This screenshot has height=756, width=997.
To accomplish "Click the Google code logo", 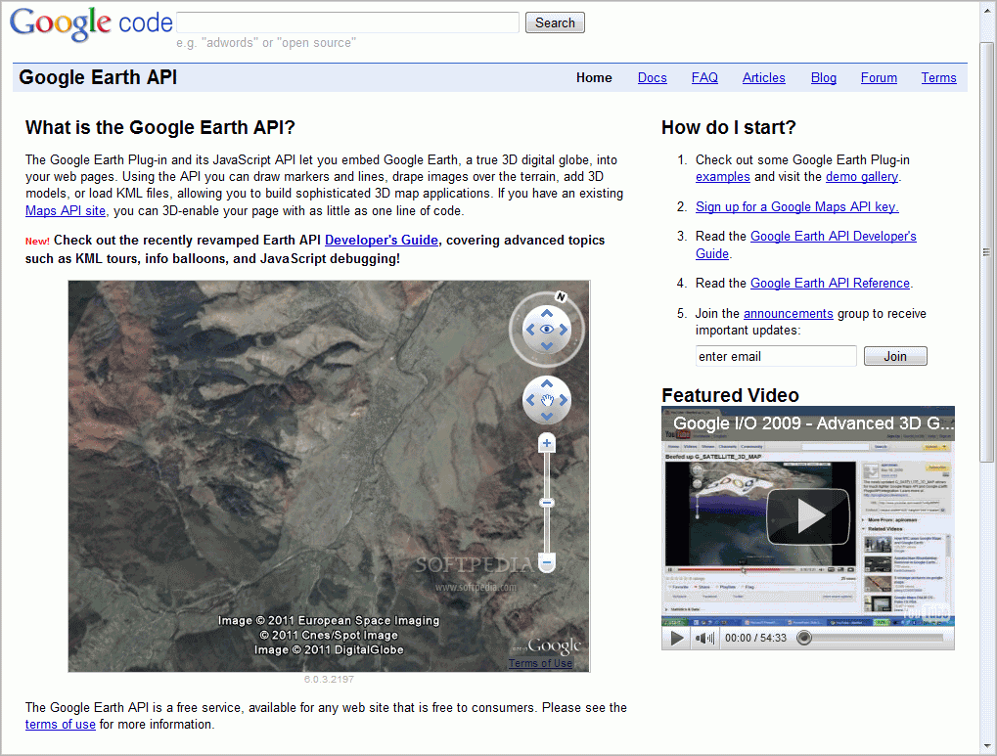I will pyautogui.click(x=91, y=23).
